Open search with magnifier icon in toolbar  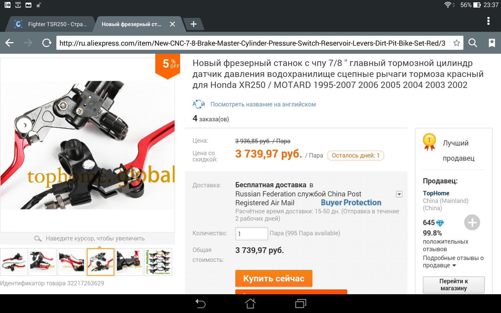pos(473,43)
